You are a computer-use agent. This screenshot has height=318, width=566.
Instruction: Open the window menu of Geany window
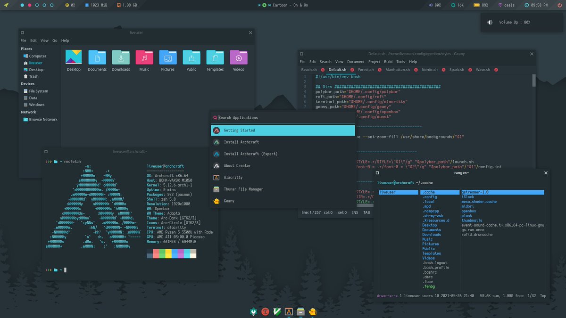click(301, 54)
